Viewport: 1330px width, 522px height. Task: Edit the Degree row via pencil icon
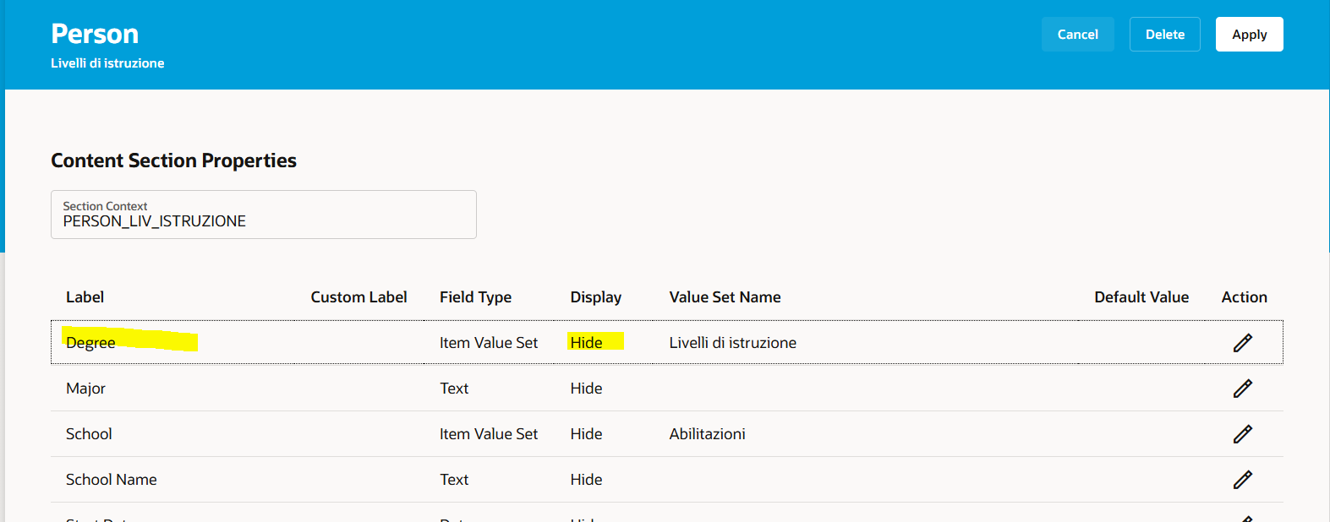[x=1242, y=343]
